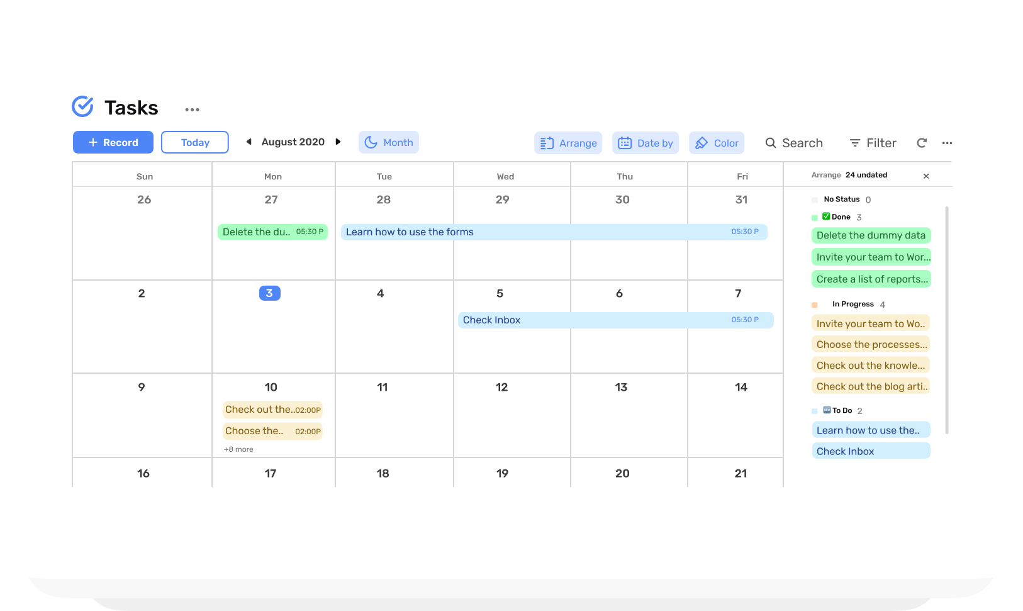The image size is (1023, 611).
Task: Open the ellipsis menu beside the Tasks title
Action: coord(192,109)
